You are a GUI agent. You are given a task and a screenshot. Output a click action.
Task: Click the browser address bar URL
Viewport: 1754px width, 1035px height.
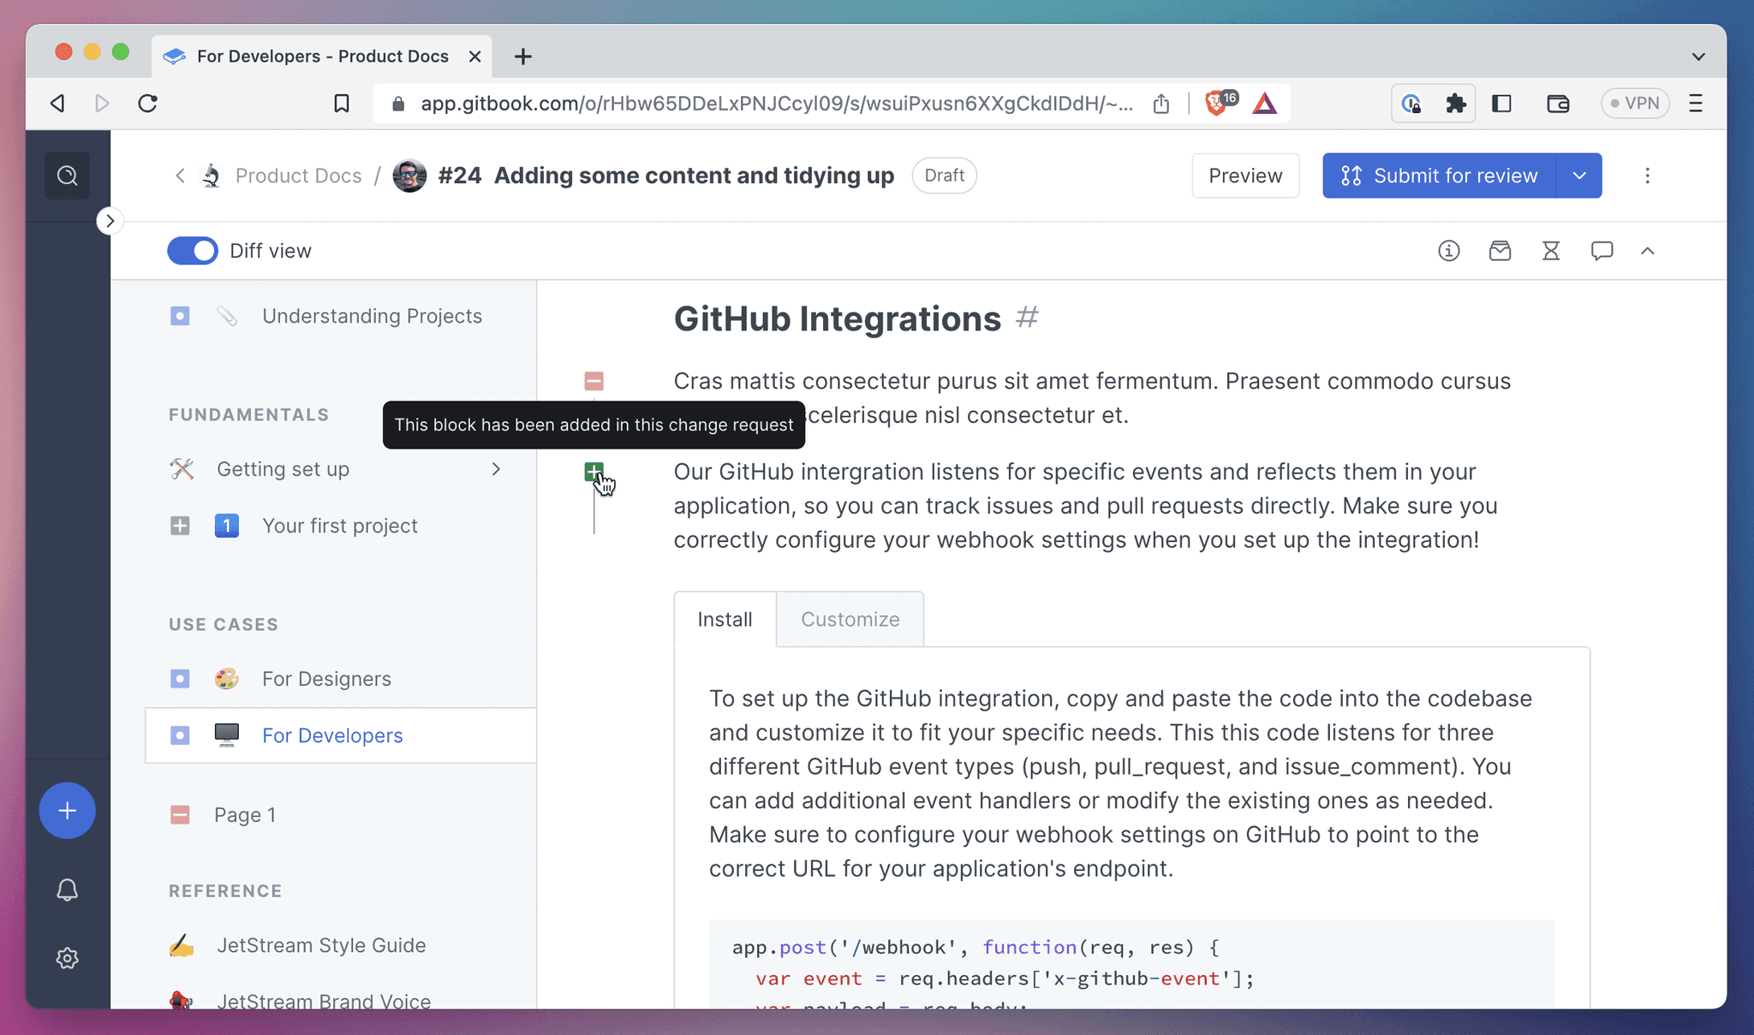771,103
